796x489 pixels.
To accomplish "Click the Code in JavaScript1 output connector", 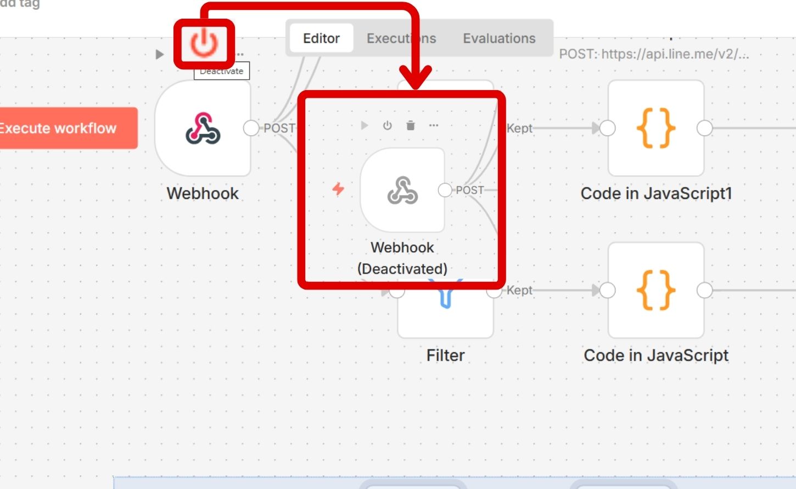I will [705, 129].
